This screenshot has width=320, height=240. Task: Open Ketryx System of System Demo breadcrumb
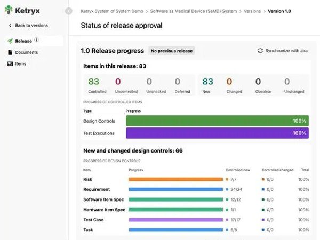pos(110,11)
